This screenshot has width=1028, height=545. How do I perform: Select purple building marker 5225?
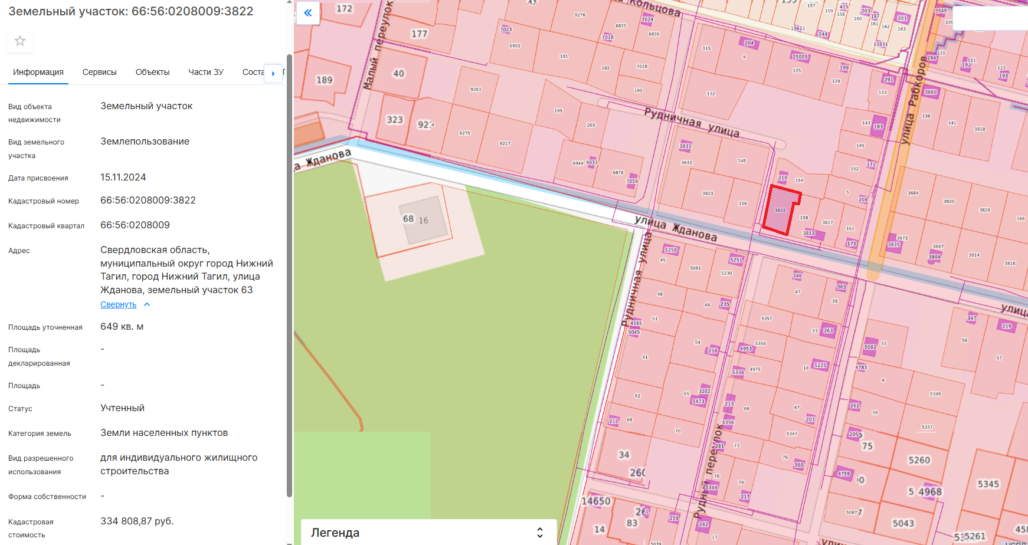[820, 365]
